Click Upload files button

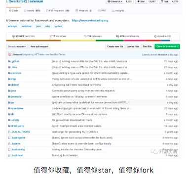(x=133, y=46)
